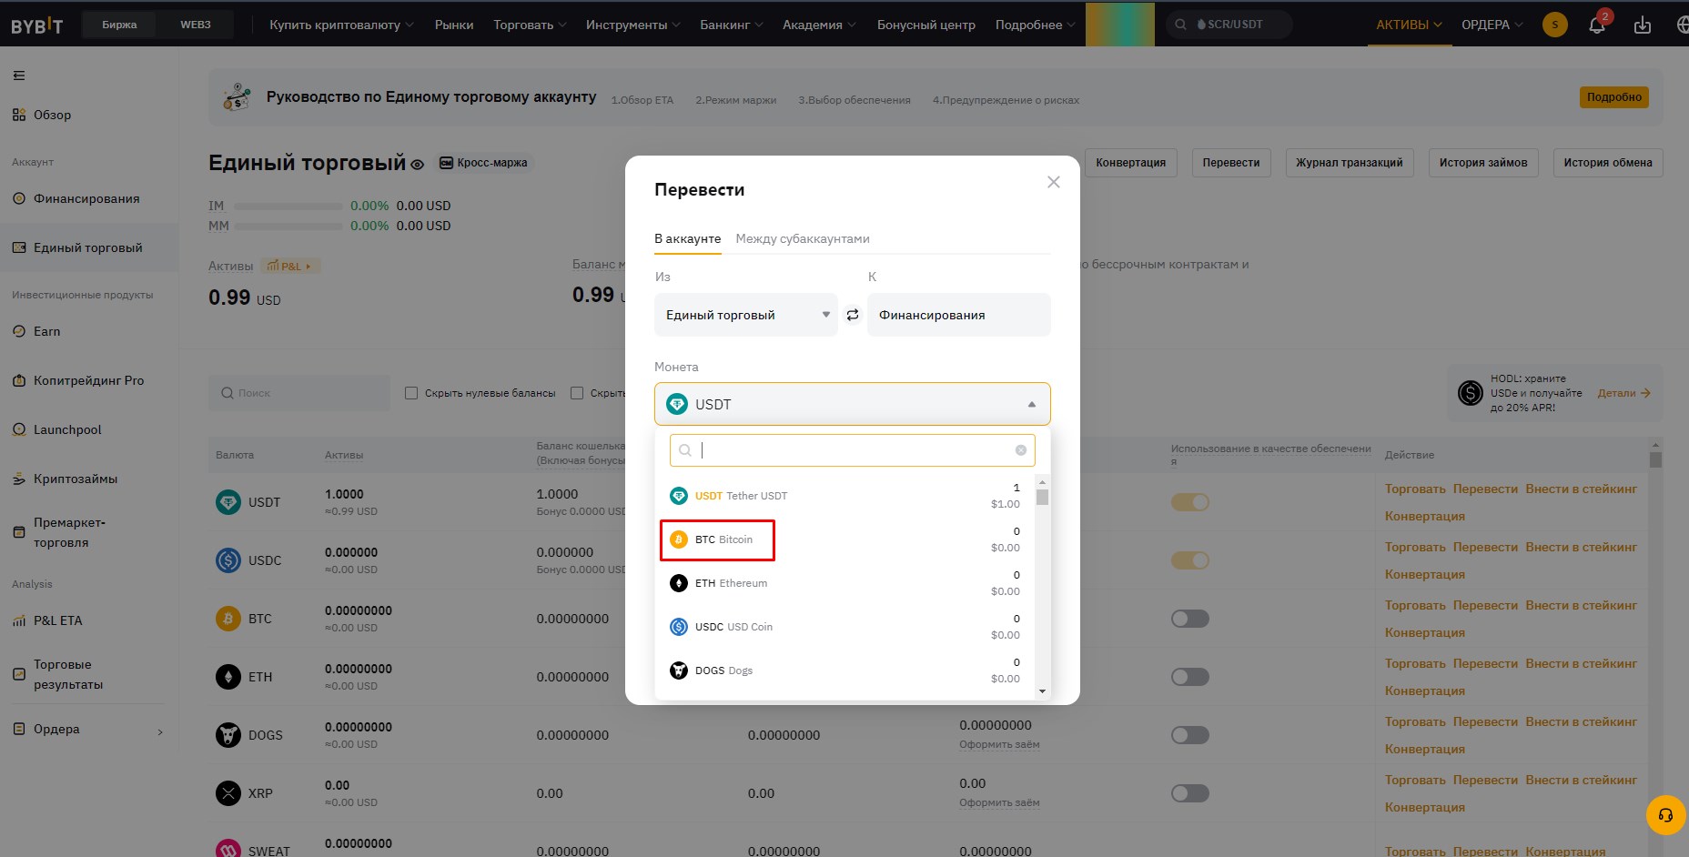Click the language globe icon in header
Image resolution: width=1689 pixels, height=857 pixels.
(x=1682, y=25)
